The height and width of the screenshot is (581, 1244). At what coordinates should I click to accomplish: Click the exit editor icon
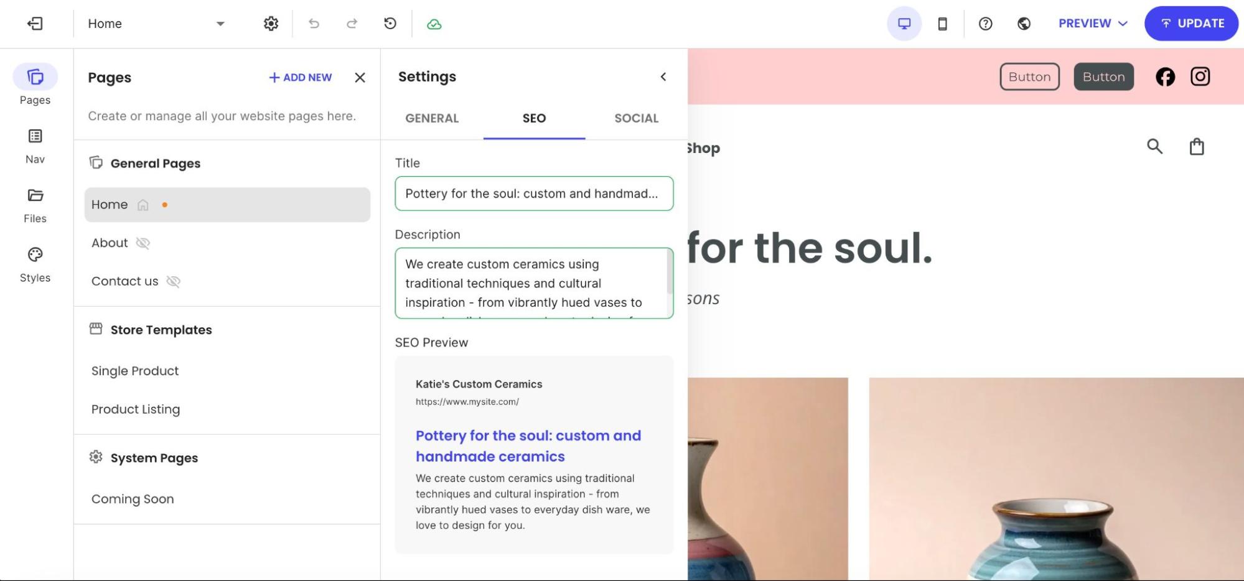(x=35, y=24)
